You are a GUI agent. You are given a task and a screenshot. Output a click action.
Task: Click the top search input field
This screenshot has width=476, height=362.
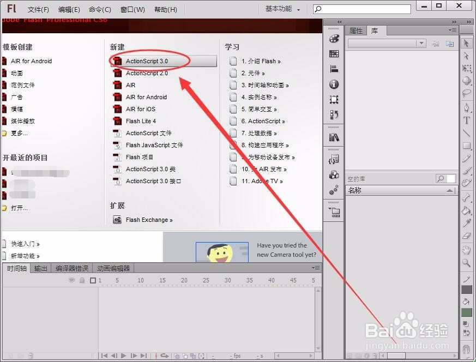(x=362, y=9)
